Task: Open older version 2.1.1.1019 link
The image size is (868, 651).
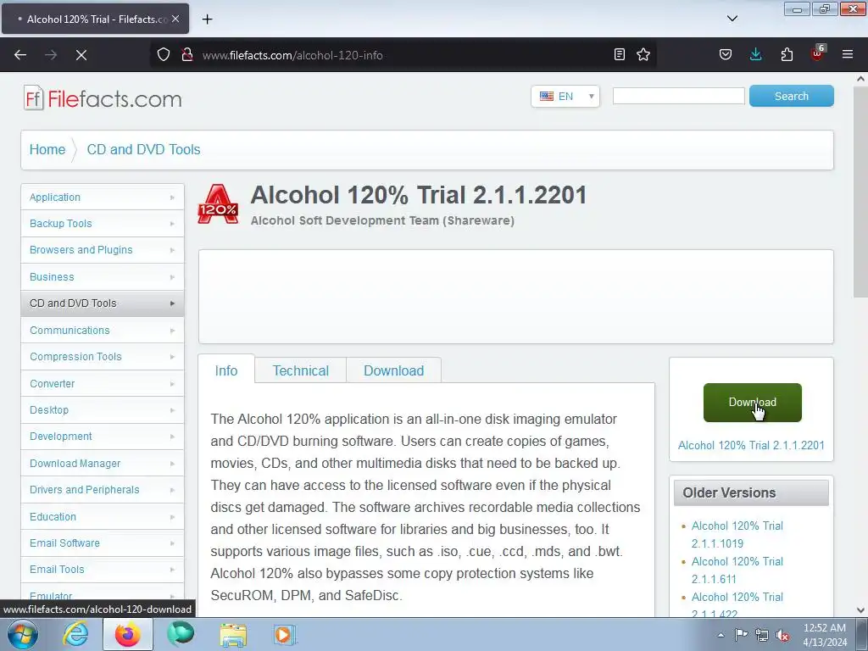Action: pyautogui.click(x=737, y=535)
